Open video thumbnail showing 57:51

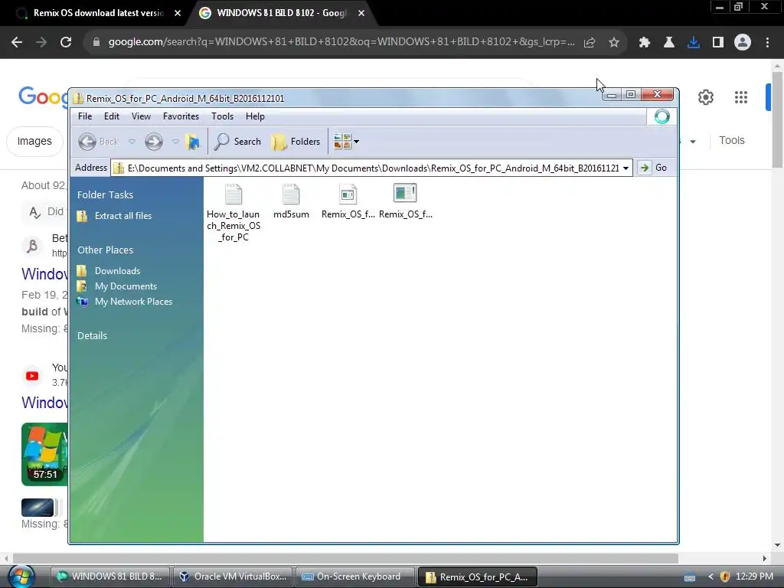coord(44,454)
